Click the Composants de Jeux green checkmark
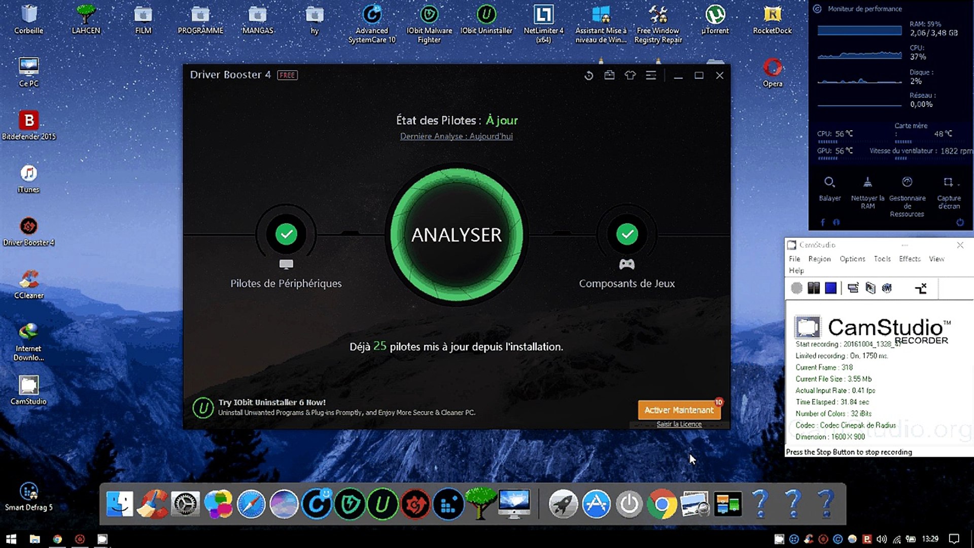The image size is (974, 548). coord(627,234)
